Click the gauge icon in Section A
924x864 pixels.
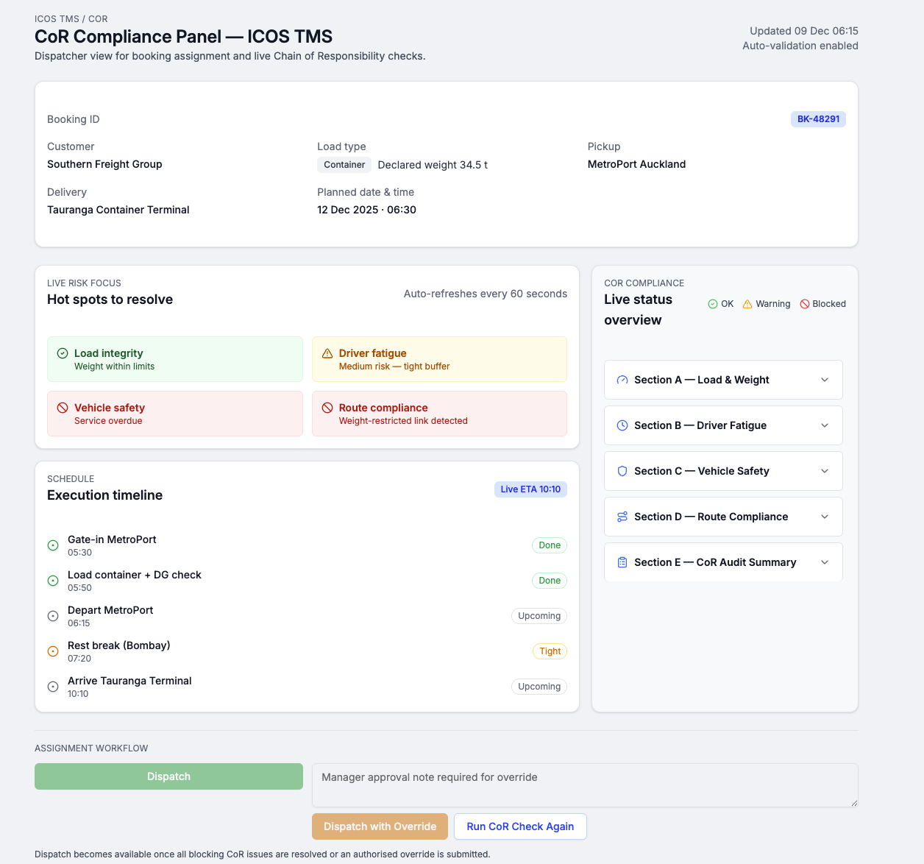pyautogui.click(x=622, y=380)
